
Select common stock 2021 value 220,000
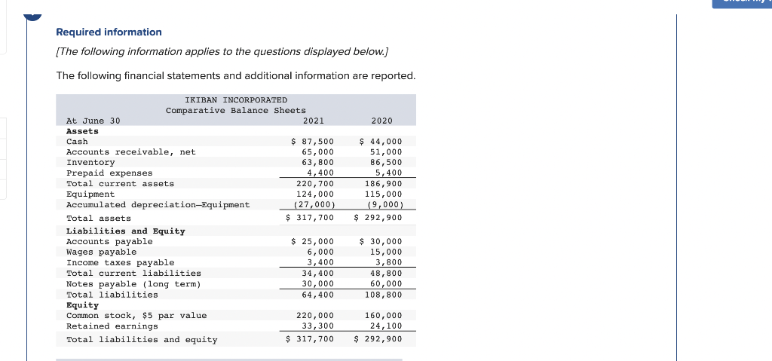[x=315, y=316]
